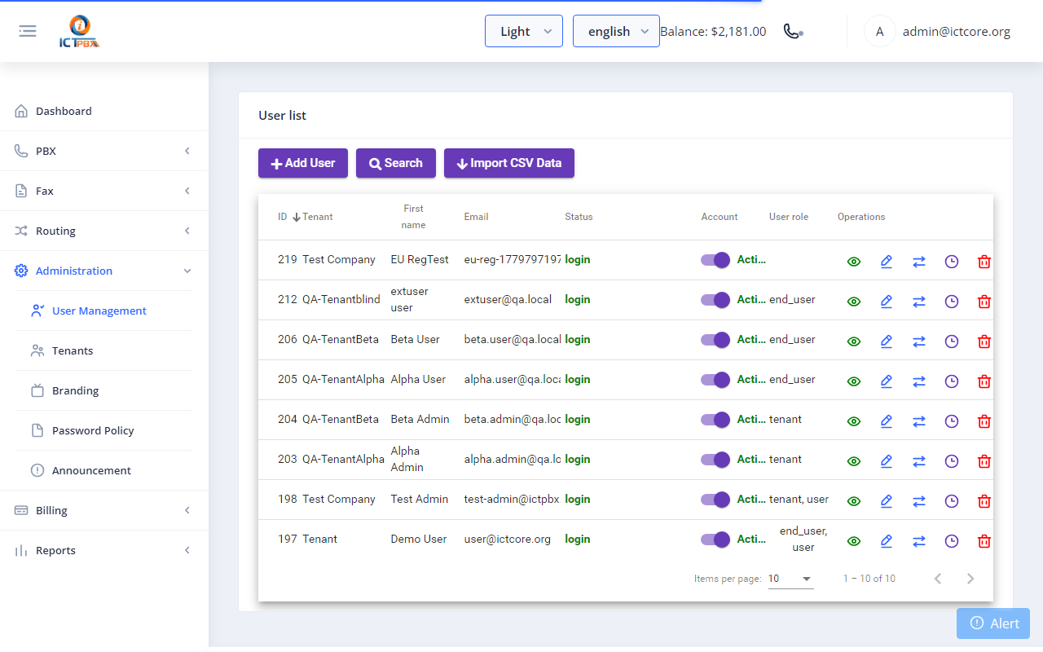This screenshot has height=652, width=1043.
Task: Click the admin@ictcore.org account name
Action: (957, 32)
